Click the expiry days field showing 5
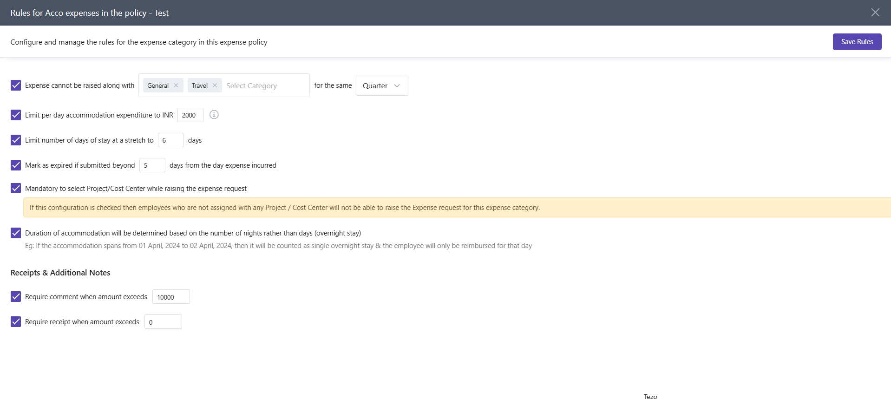The image size is (891, 399). pos(152,165)
